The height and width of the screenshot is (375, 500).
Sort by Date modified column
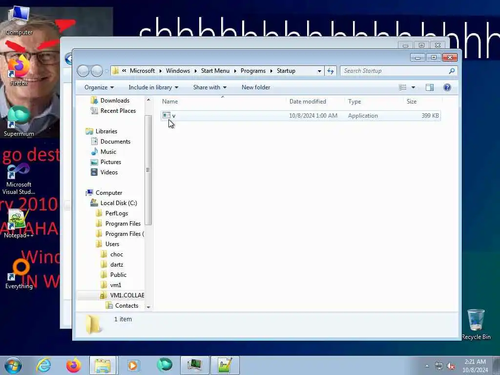coord(308,102)
